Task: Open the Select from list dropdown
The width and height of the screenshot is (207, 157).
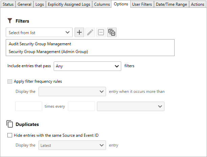Action: (39, 33)
